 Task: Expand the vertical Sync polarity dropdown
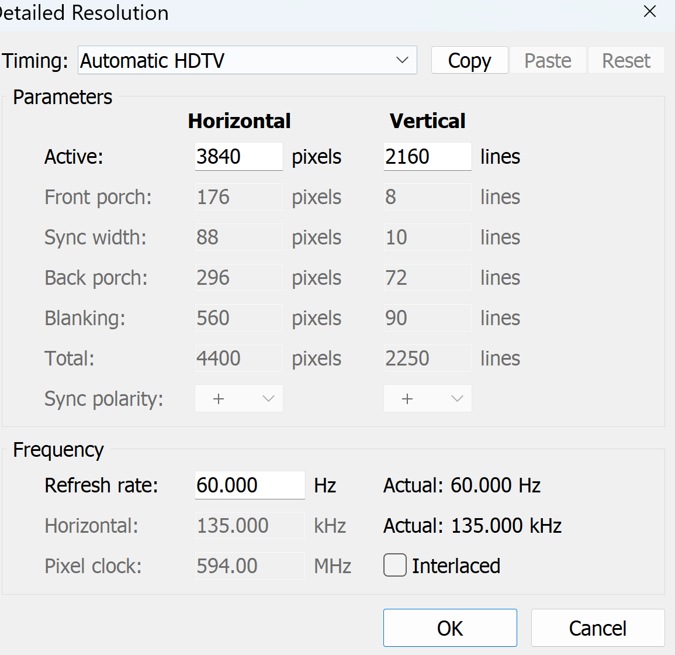427,399
